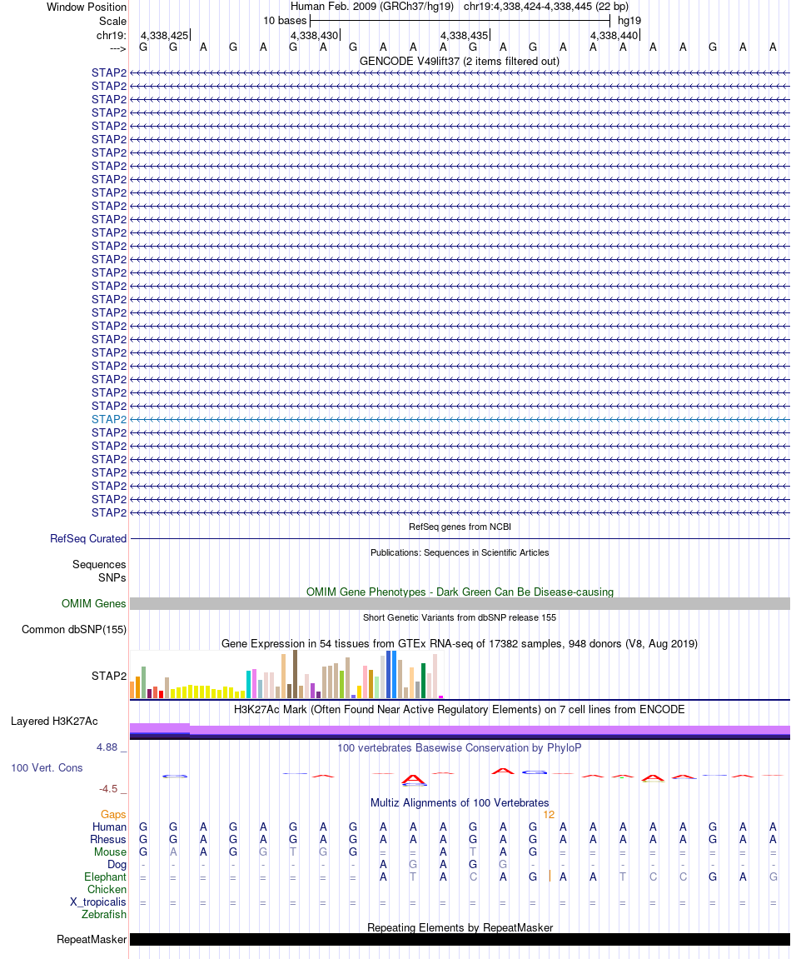Open the GENCODE V49lift37 track title
The image size is (791, 959).
(x=459, y=61)
